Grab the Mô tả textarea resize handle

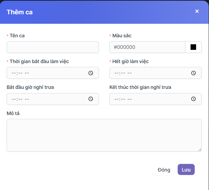(200, 150)
